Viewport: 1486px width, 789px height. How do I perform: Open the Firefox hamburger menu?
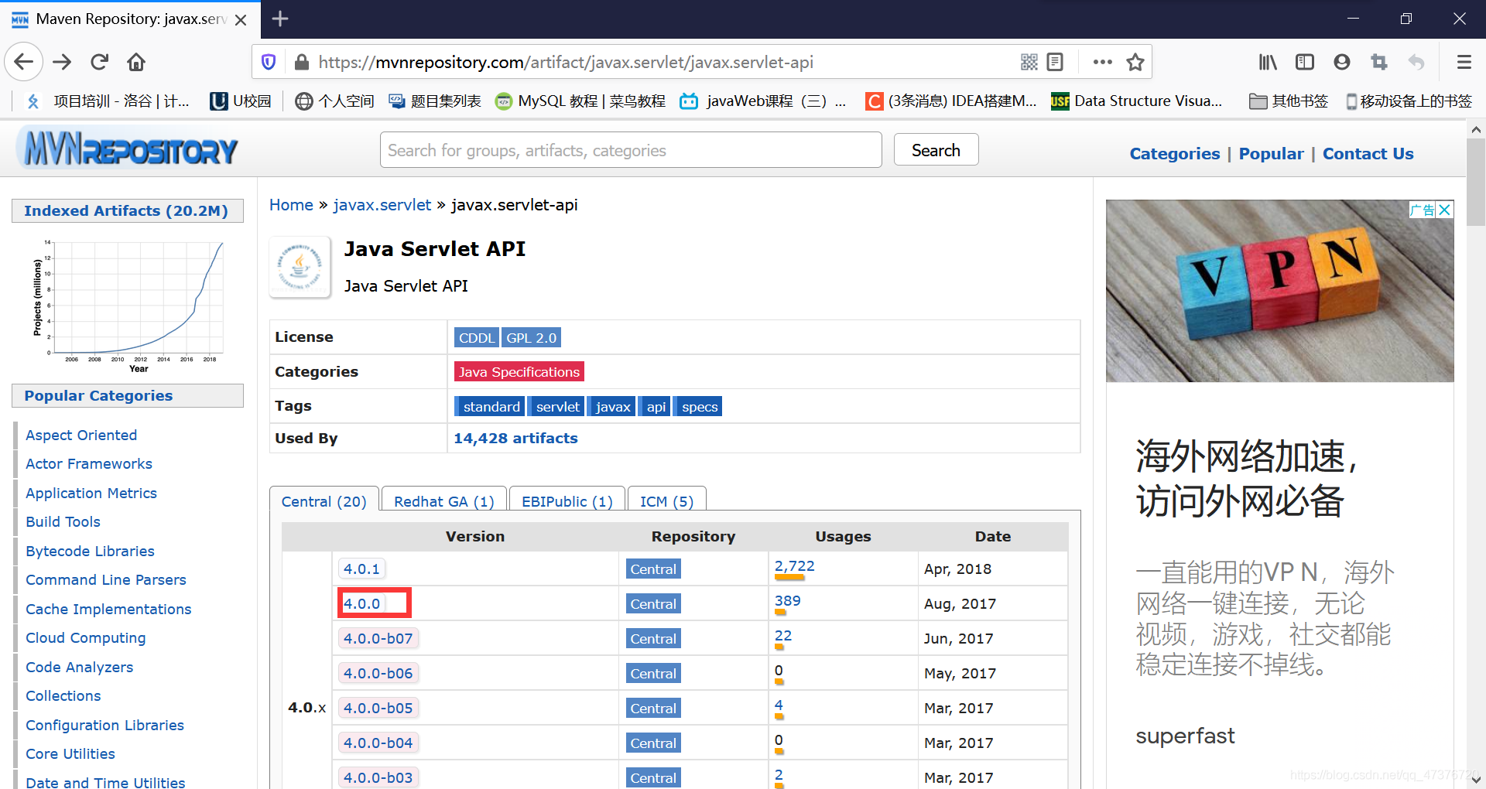1464,62
